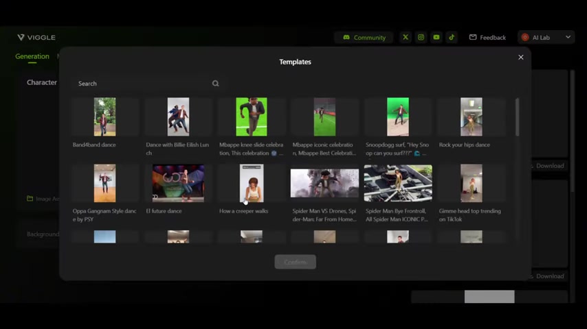This screenshot has width=587, height=329.
Task: Click the upper Download button behind dialog
Action: (x=547, y=166)
